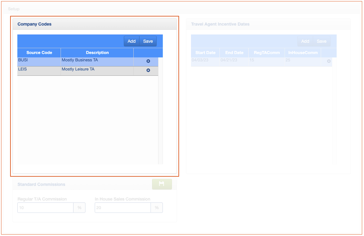The width and height of the screenshot is (364, 236).
Task: Click Save in Company Codes panel
Action: click(x=148, y=41)
